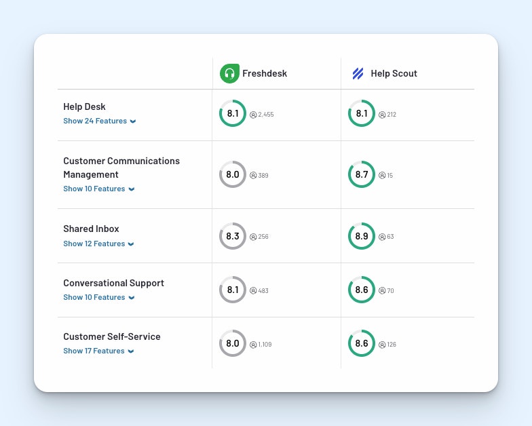Click reviewer icon next to 126
Screen dimensions: 532x426
tap(382, 345)
